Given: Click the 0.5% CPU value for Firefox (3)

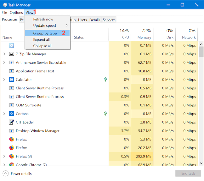Looking at the screenshot, I should coord(125,156).
